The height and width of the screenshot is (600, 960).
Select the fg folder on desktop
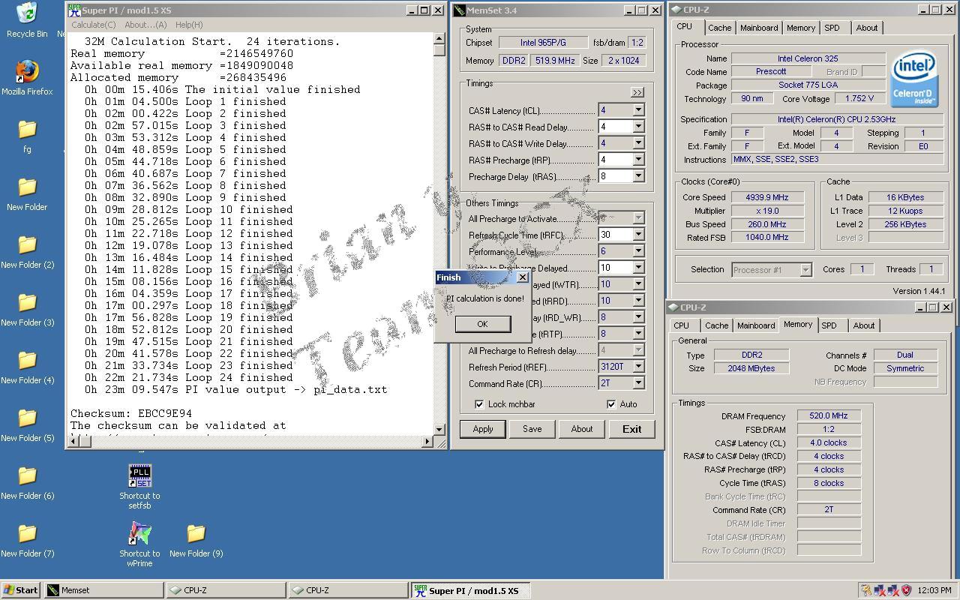(27, 135)
